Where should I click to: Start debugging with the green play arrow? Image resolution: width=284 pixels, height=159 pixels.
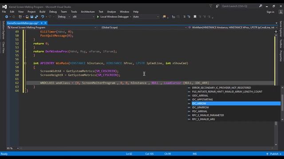click(x=98, y=17)
